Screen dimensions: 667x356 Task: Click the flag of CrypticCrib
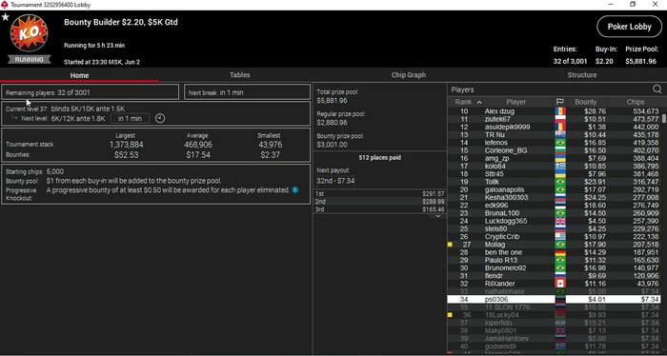point(560,237)
